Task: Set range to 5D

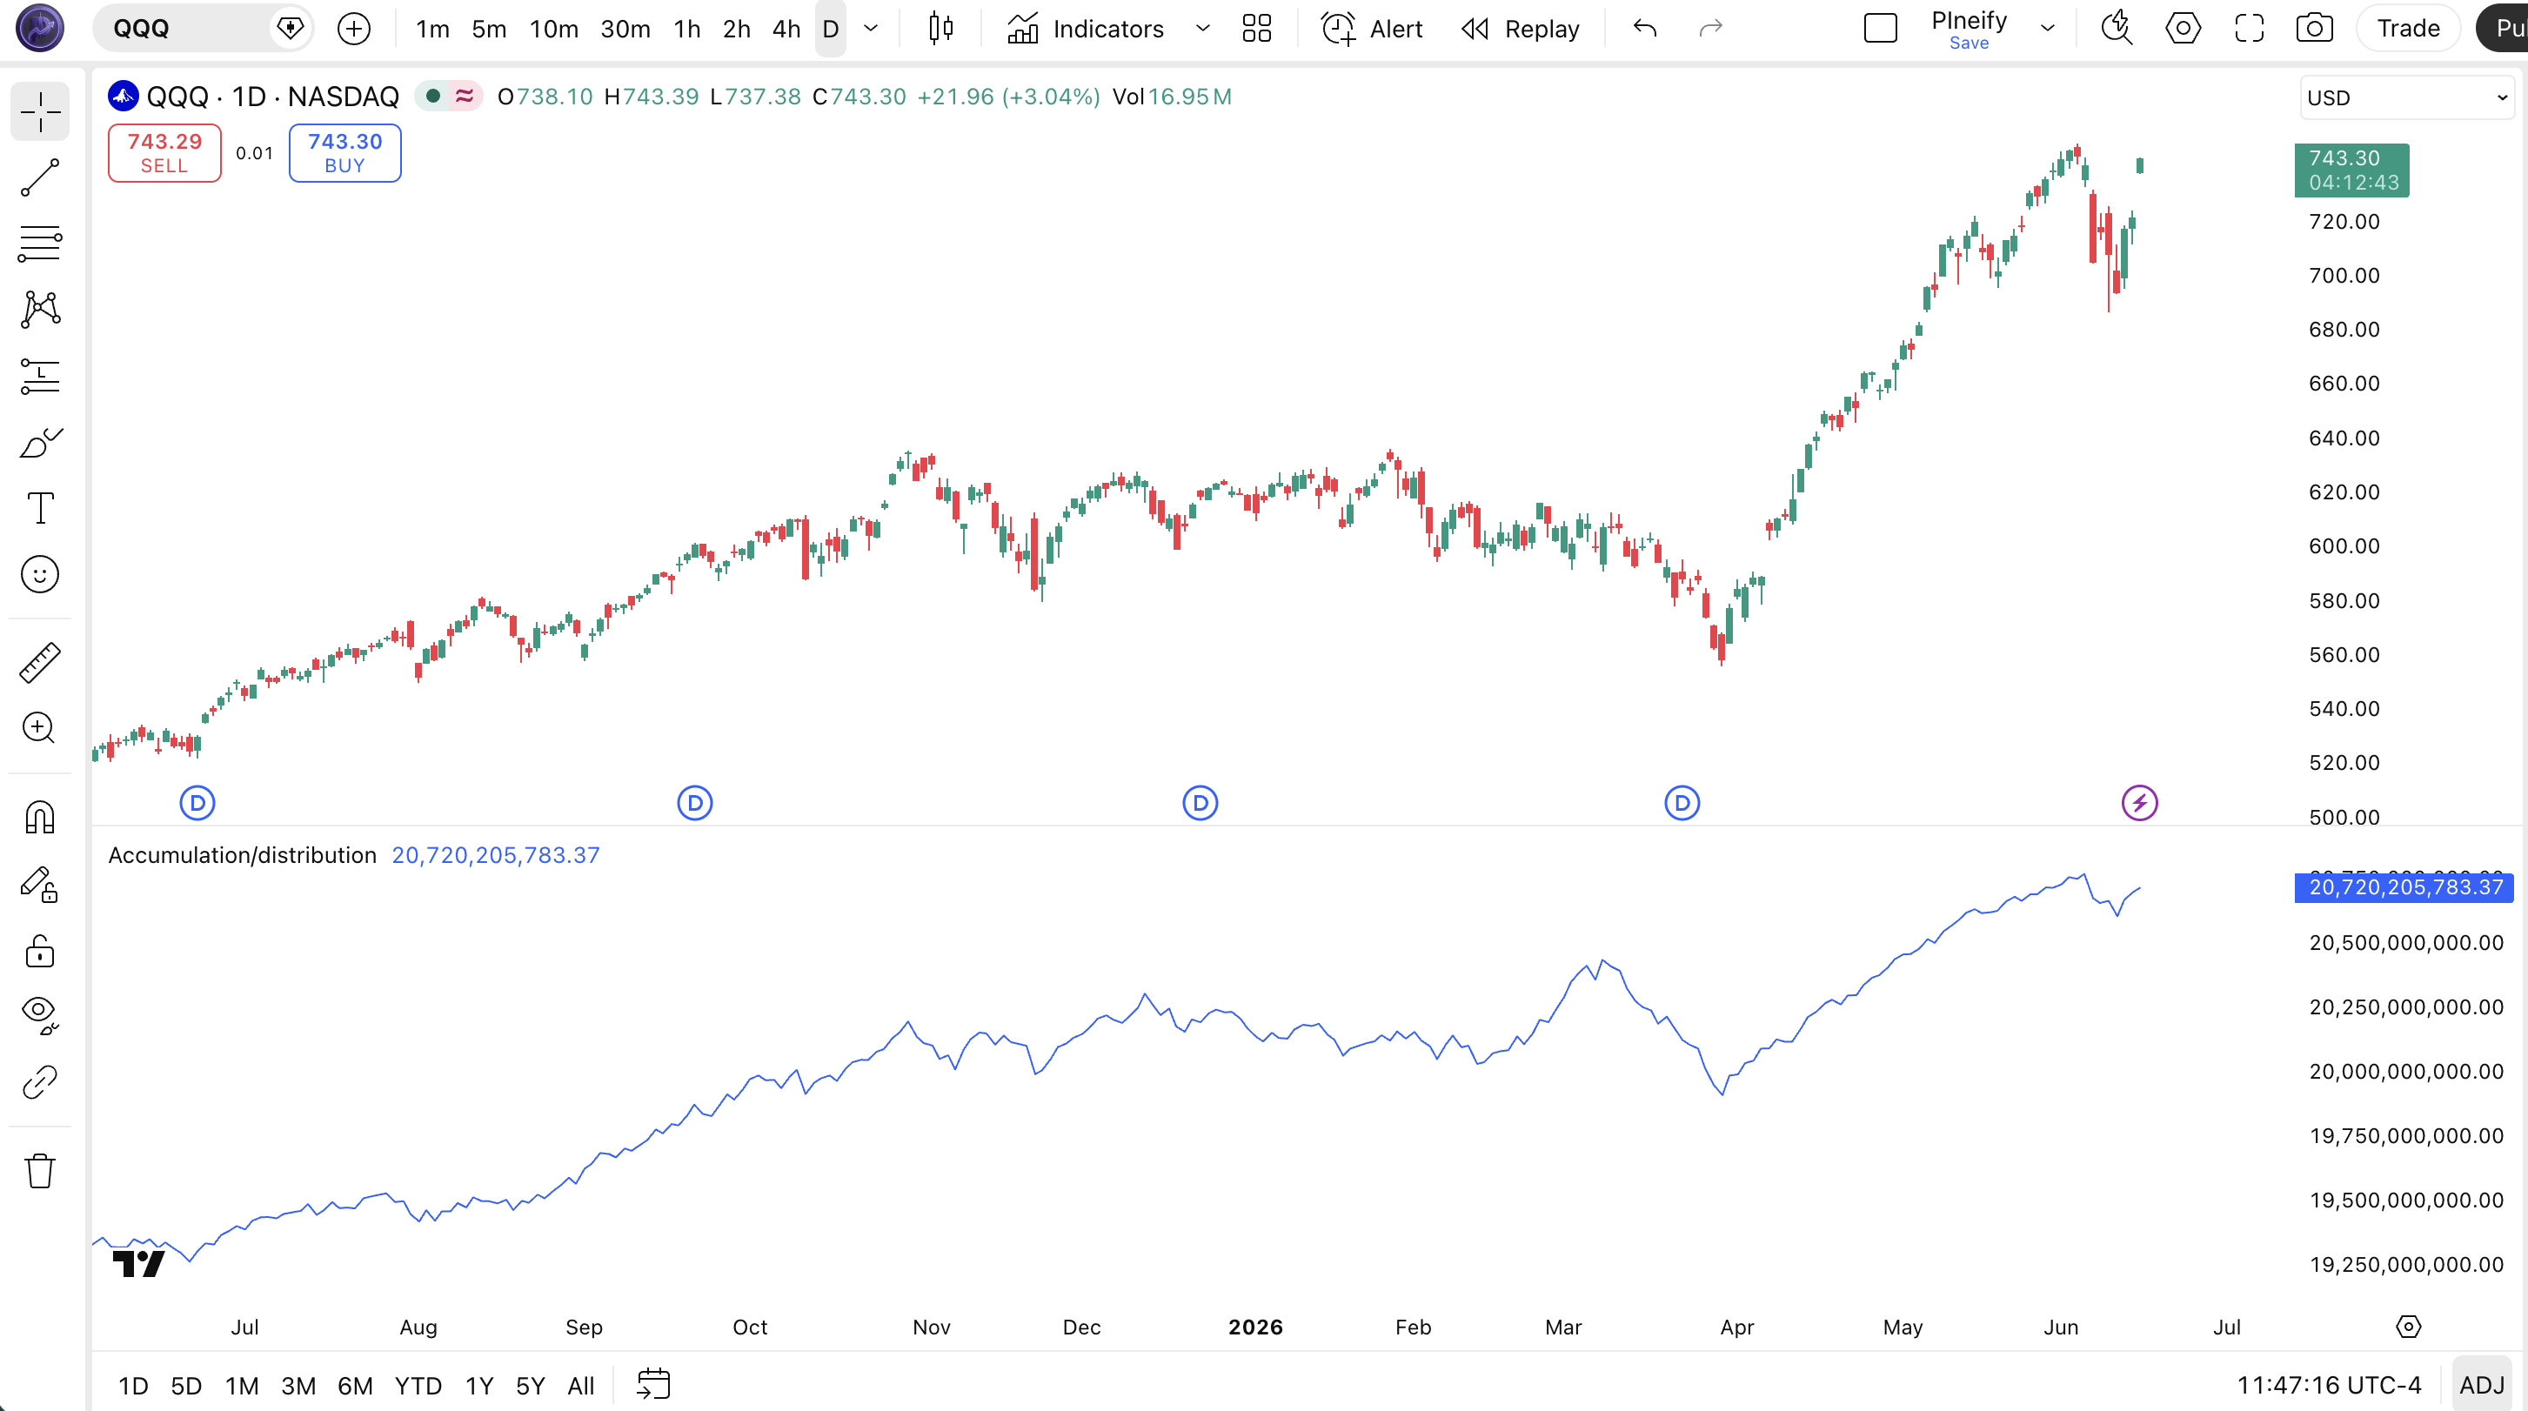Action: pyautogui.click(x=186, y=1386)
